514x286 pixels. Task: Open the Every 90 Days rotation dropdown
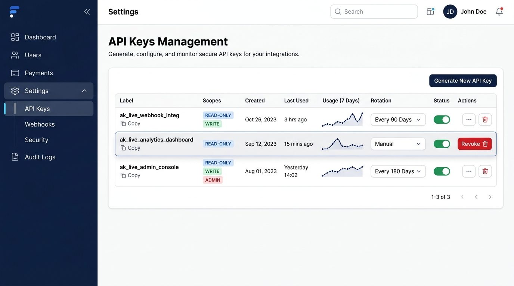click(x=398, y=120)
